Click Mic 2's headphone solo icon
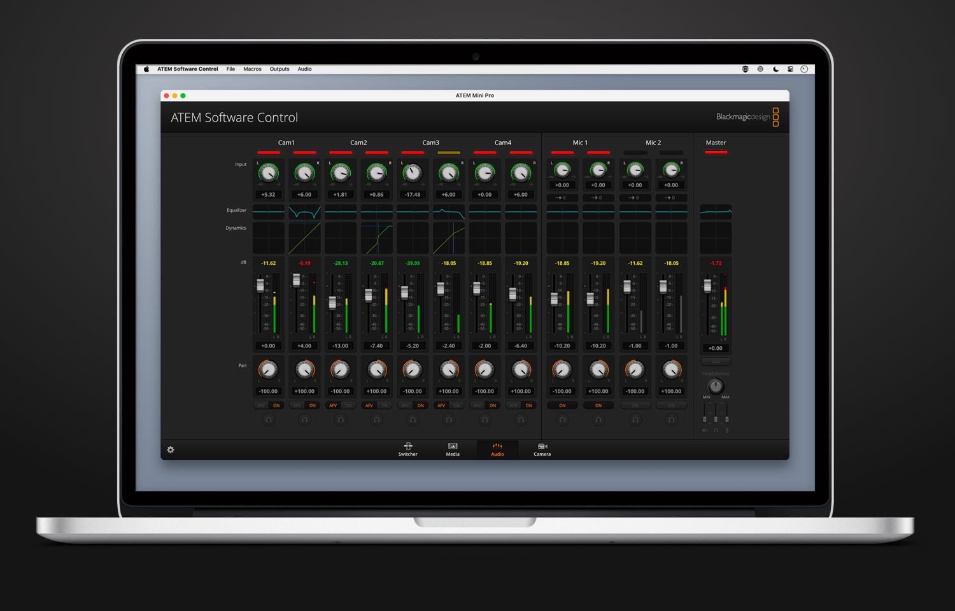The image size is (955, 611). click(635, 419)
